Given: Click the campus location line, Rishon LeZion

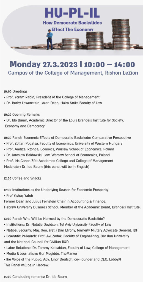Looking at the screenshot, I should [x=73, y=73].
